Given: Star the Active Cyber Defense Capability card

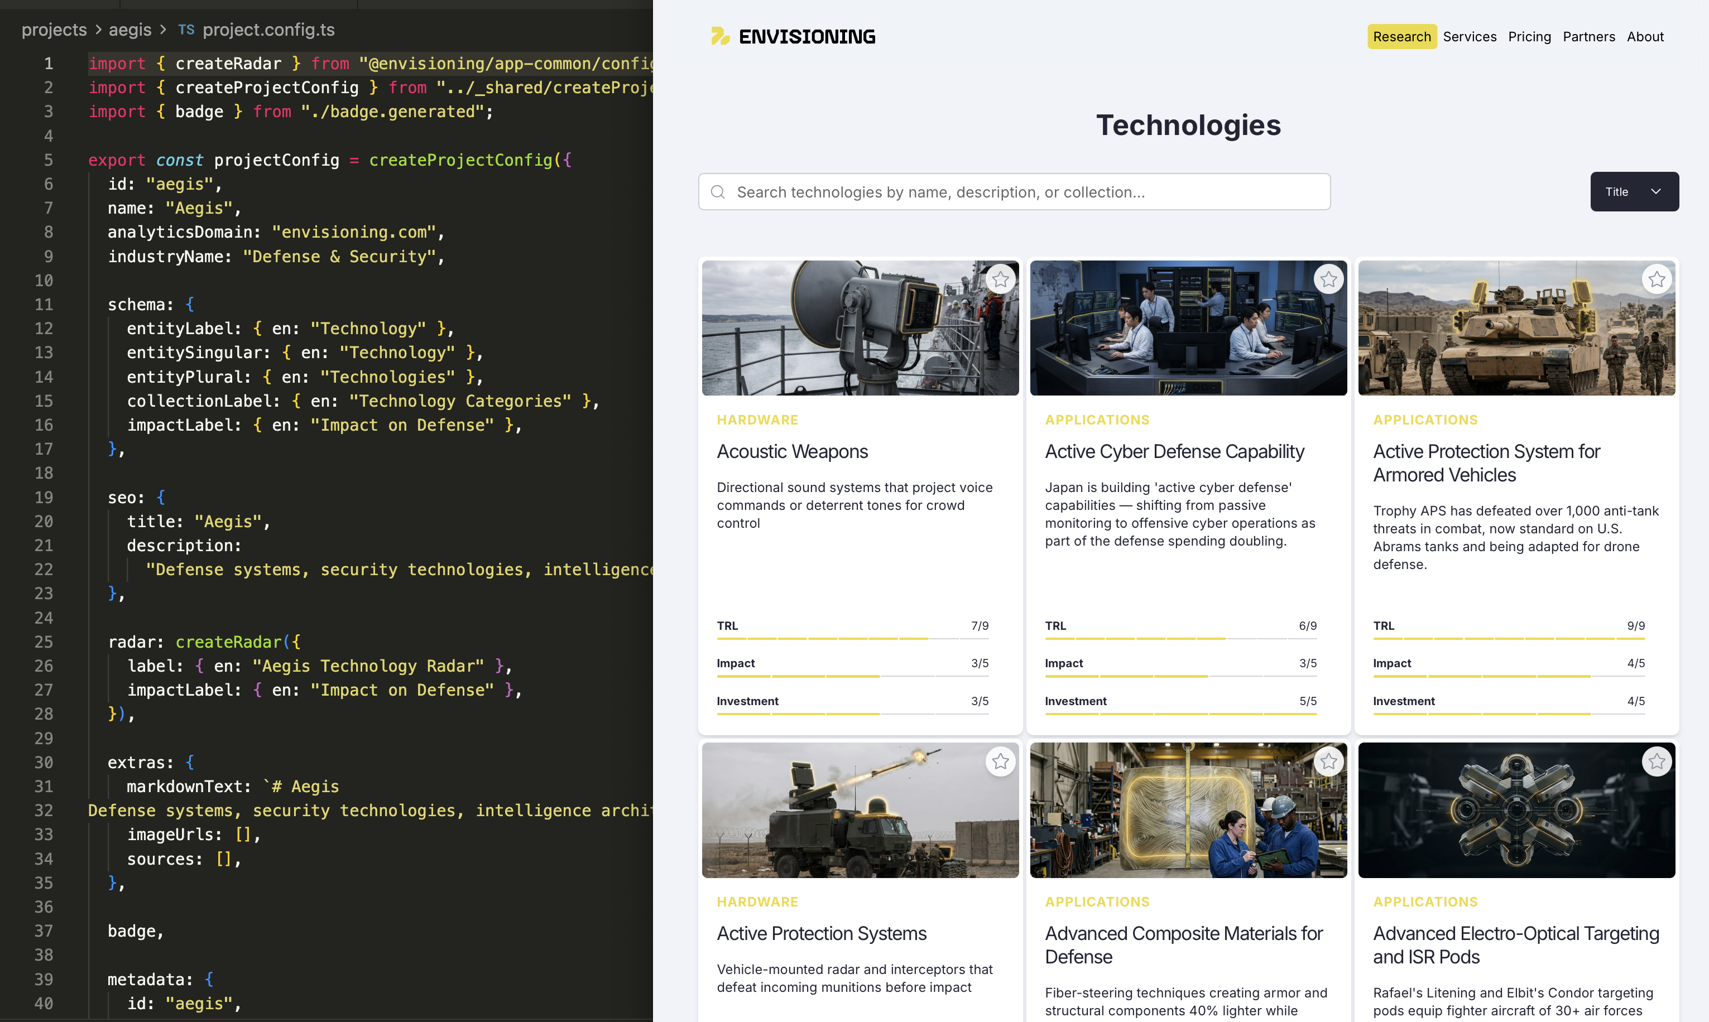Looking at the screenshot, I should click(1328, 279).
